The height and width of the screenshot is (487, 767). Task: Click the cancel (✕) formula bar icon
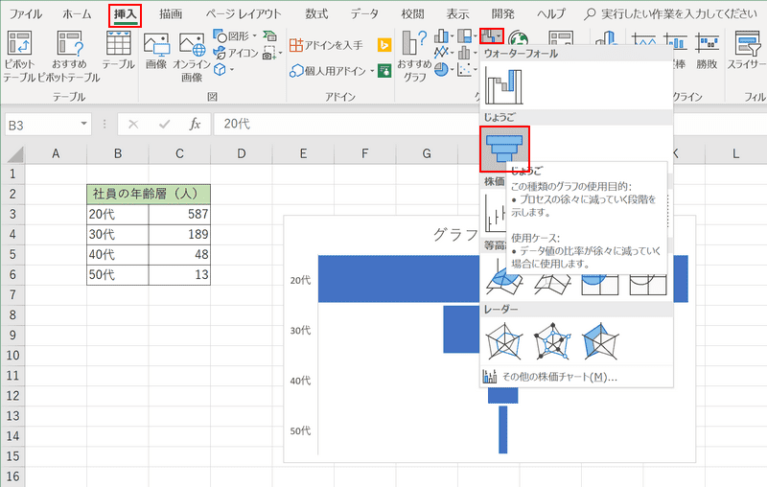[133, 125]
